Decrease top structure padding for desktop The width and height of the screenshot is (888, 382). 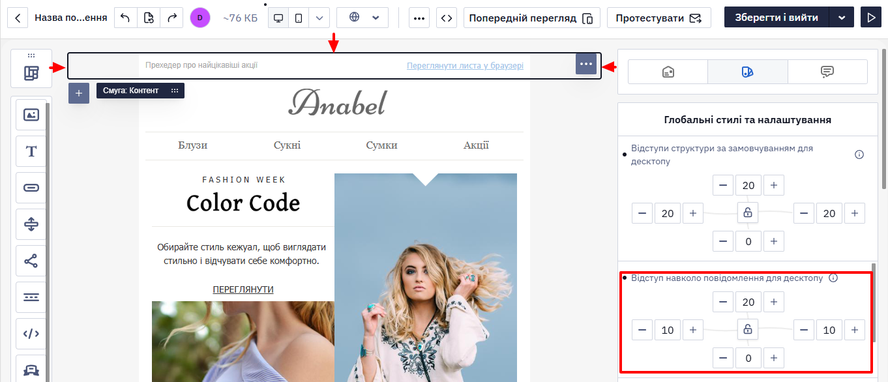pyautogui.click(x=723, y=185)
